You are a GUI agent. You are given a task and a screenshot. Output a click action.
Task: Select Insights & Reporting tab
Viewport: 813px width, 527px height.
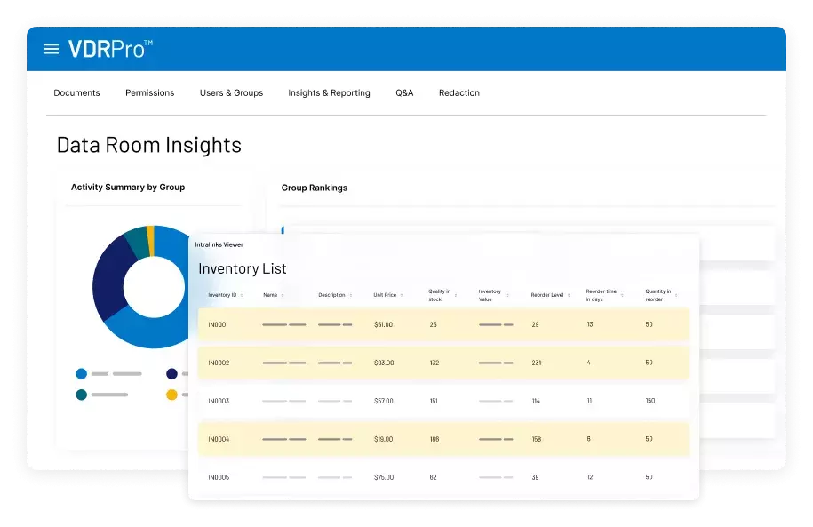pyautogui.click(x=329, y=93)
